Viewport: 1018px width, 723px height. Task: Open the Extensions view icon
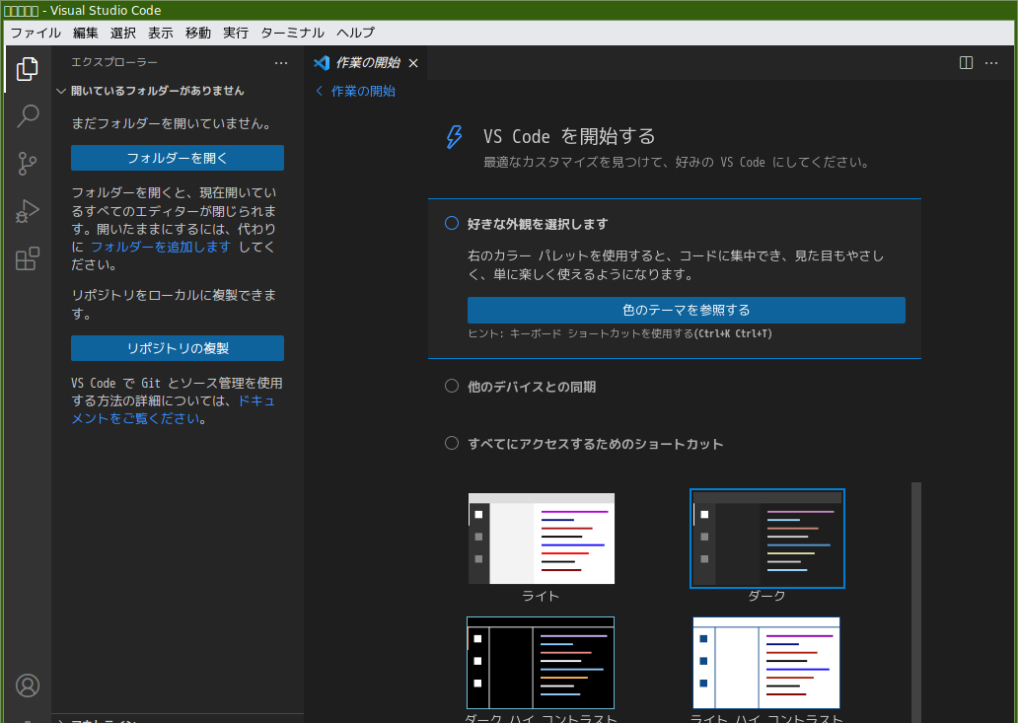[x=28, y=258]
